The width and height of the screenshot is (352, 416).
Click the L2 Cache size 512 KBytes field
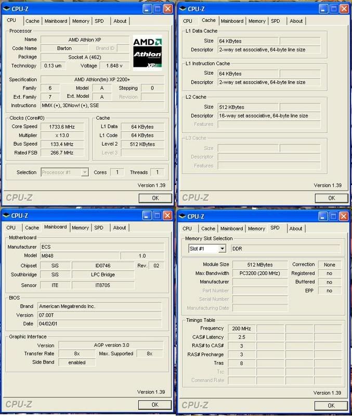(x=248, y=107)
